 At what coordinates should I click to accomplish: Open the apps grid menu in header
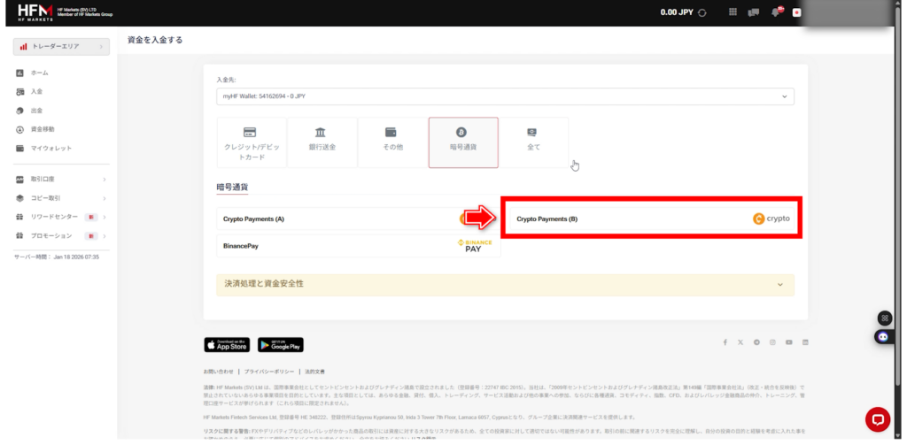733,12
